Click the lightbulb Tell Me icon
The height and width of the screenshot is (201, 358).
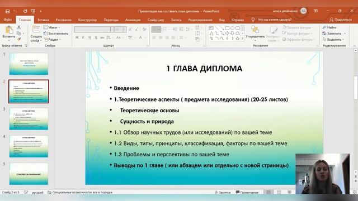(253, 20)
